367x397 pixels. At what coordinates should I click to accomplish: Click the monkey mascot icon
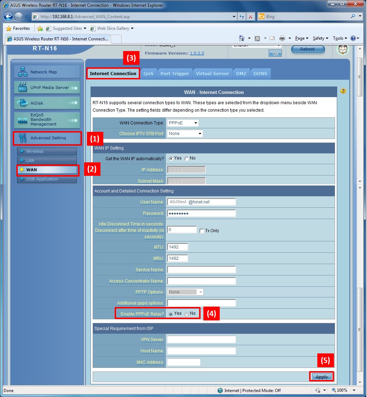(343, 49)
